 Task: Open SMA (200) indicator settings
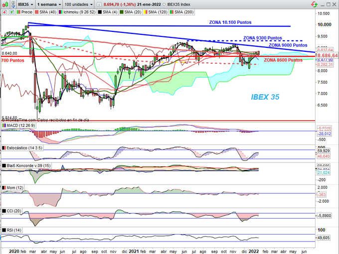pyautogui.click(x=181, y=12)
